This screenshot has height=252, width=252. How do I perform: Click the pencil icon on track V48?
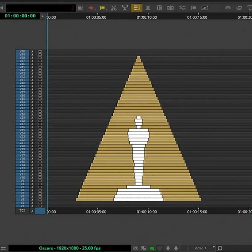point(32,58)
